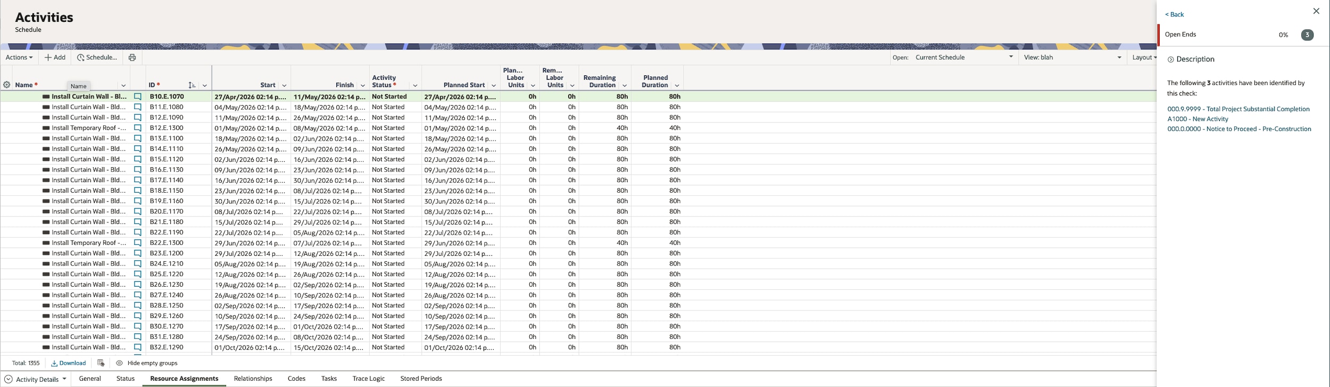The image size is (1330, 387).
Task: Click the table options icon beside Download
Action: click(101, 363)
